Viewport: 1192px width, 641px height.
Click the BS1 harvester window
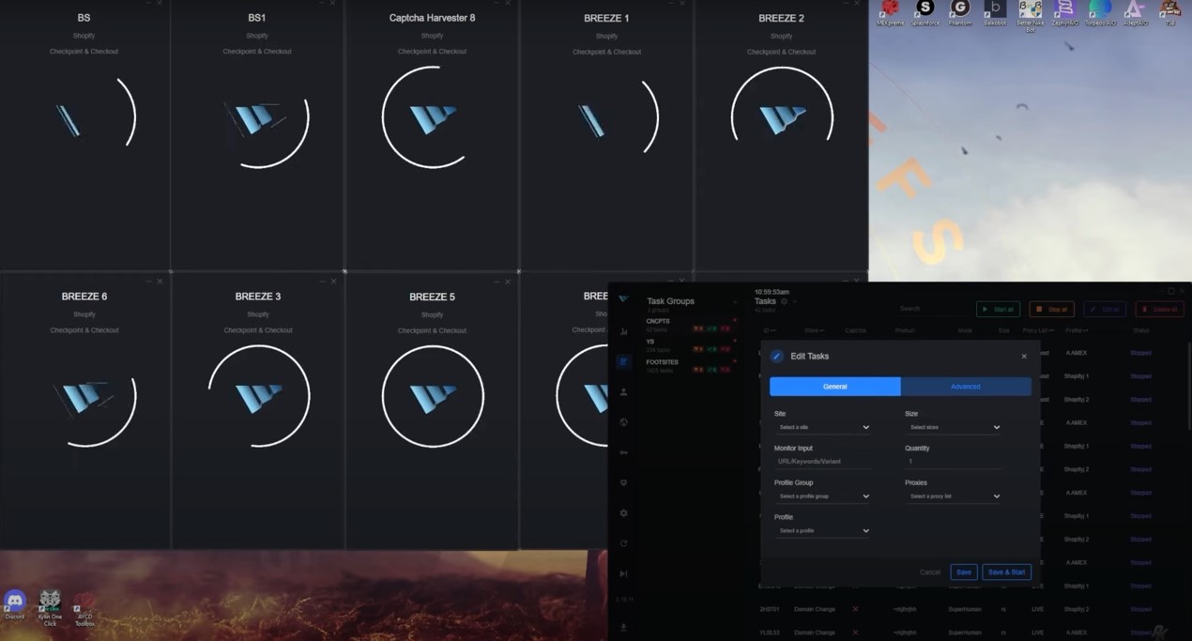[x=257, y=135]
